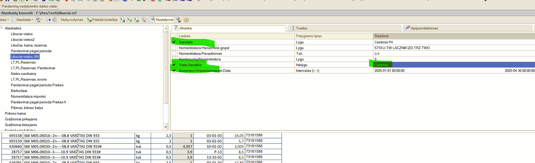The height and width of the screenshot is (163, 535).
Task: Click the sigma with blue arrow icon
Action: [x=48, y=20]
